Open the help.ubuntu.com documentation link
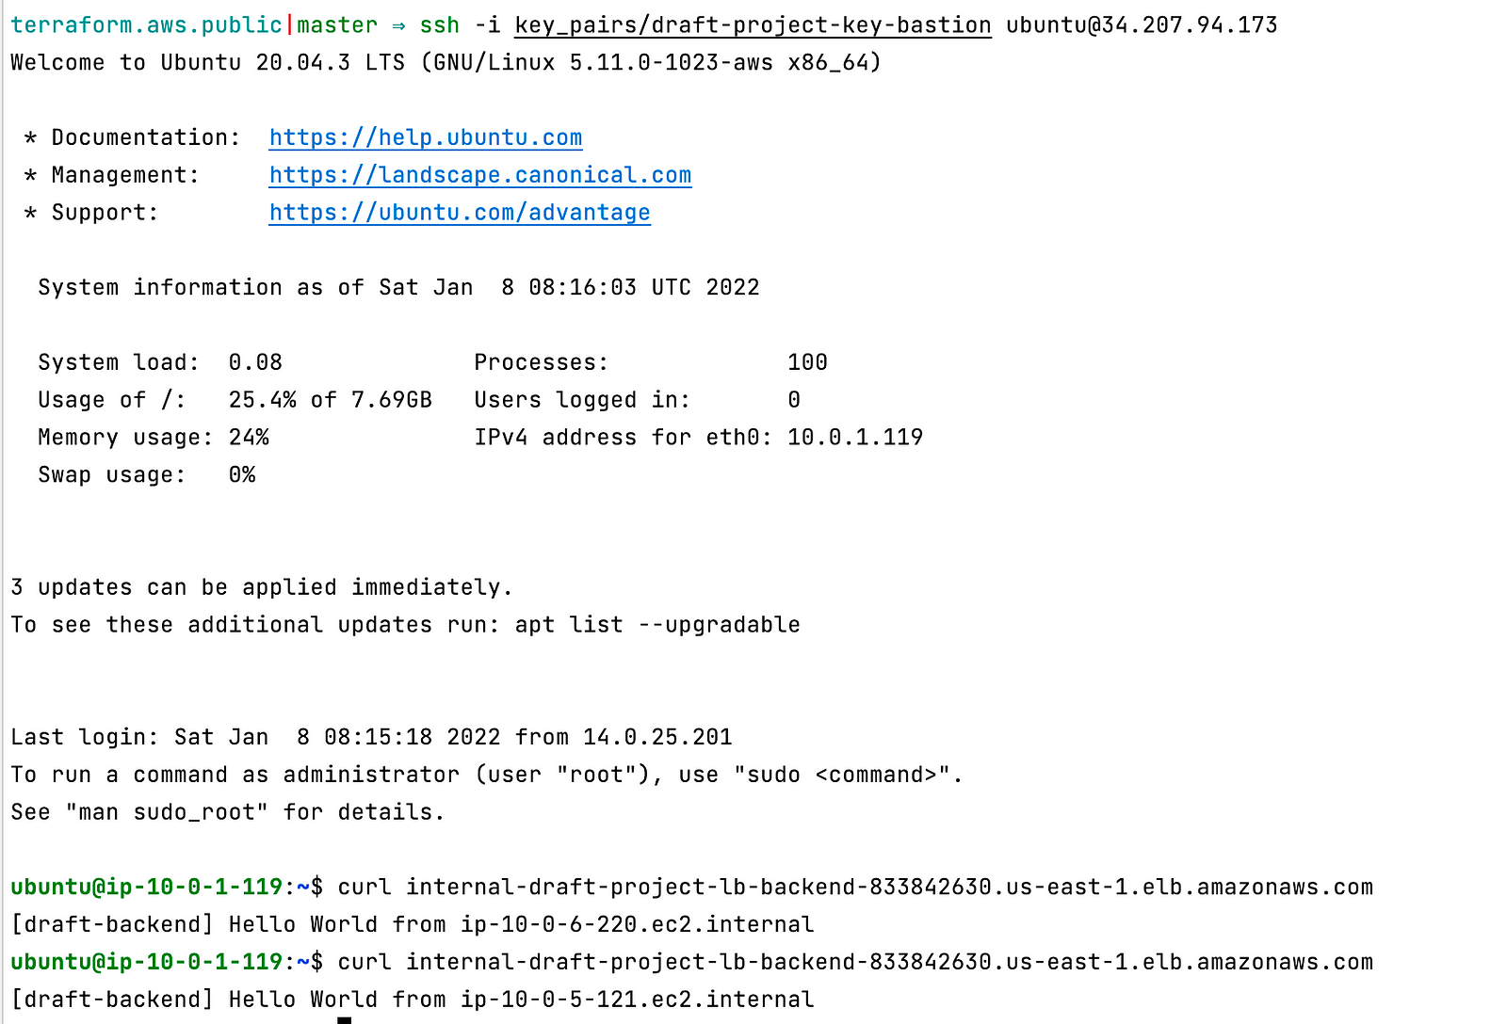This screenshot has width=1507, height=1024. pyautogui.click(x=426, y=137)
